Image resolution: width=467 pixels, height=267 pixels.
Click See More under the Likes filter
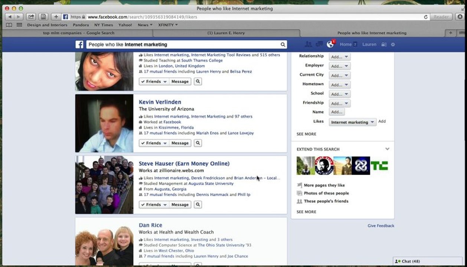306,134
